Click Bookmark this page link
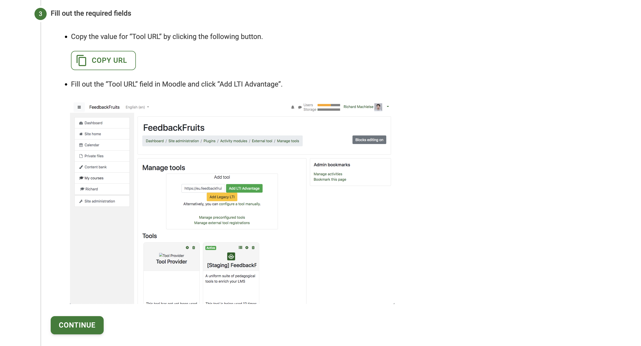This screenshot has height=346, width=641. click(x=330, y=179)
